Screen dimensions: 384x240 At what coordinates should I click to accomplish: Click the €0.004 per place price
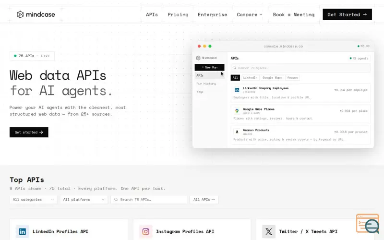354,111
